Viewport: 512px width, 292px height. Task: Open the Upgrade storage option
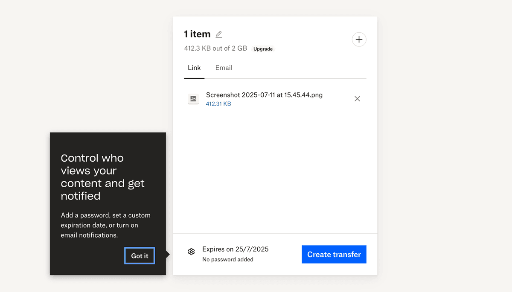pos(263,49)
